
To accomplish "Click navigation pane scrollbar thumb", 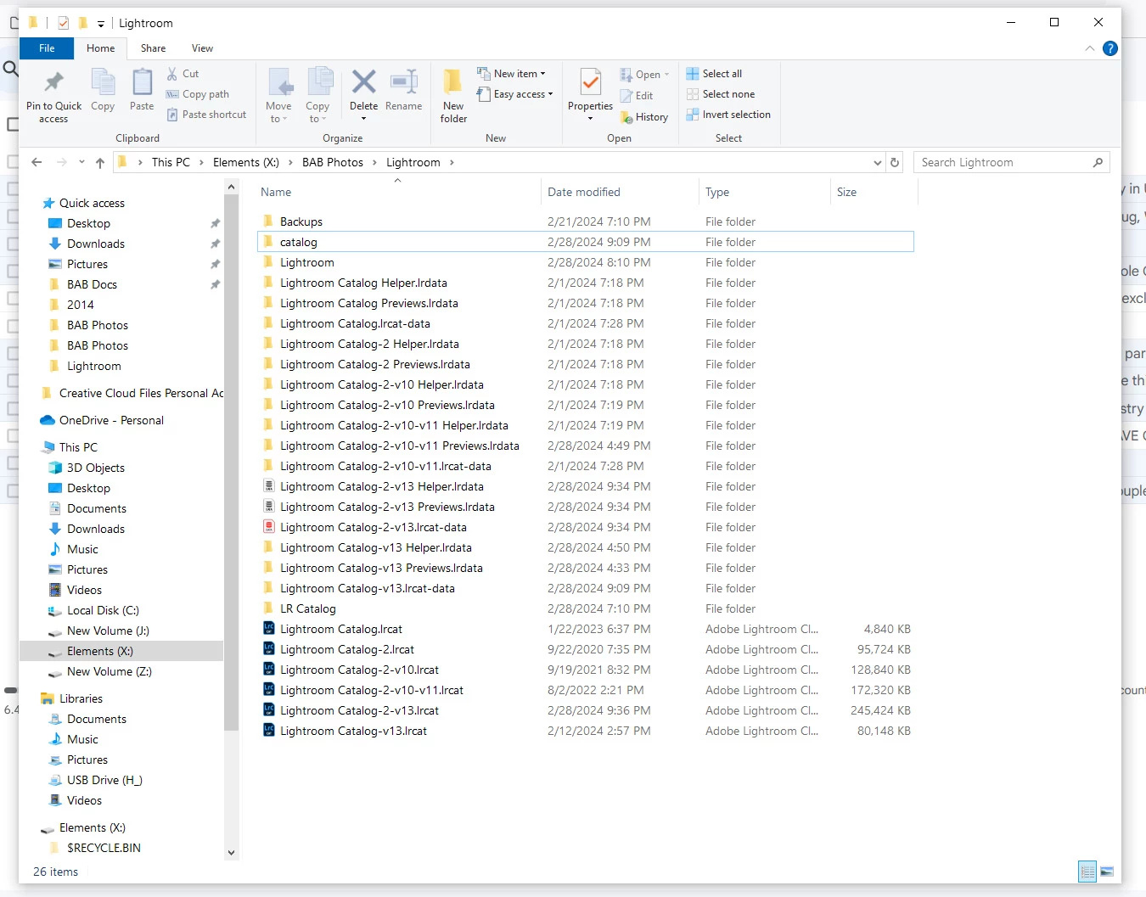I will pyautogui.click(x=232, y=463).
